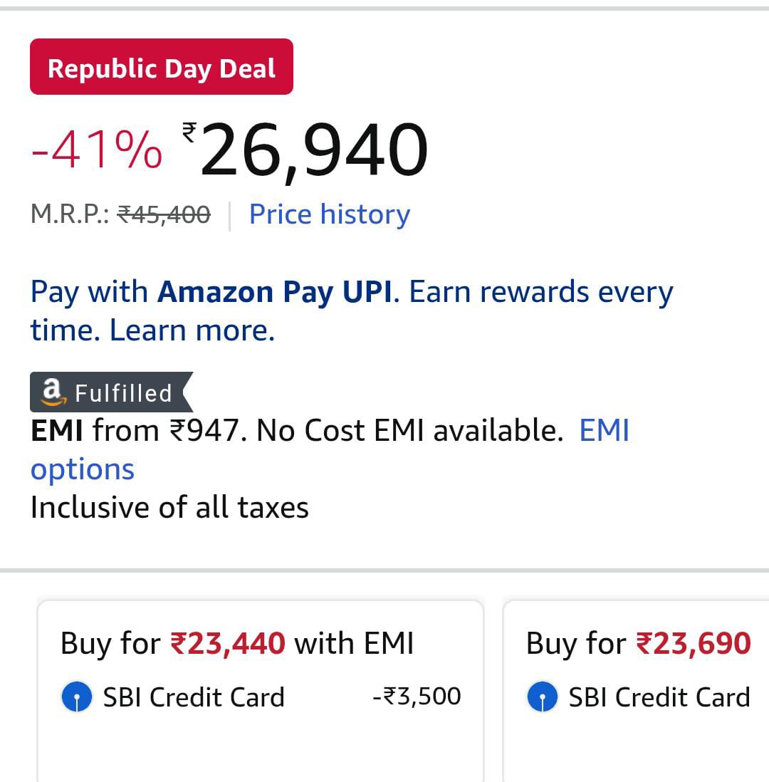Click the struck-through M.R.P. ₹45,400
Image resolution: width=769 pixels, height=782 pixels.
tap(164, 214)
